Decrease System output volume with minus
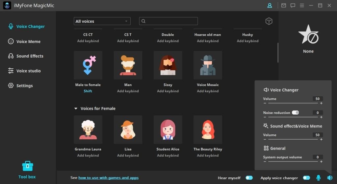This screenshot has width=337, height=184. (x=265, y=161)
